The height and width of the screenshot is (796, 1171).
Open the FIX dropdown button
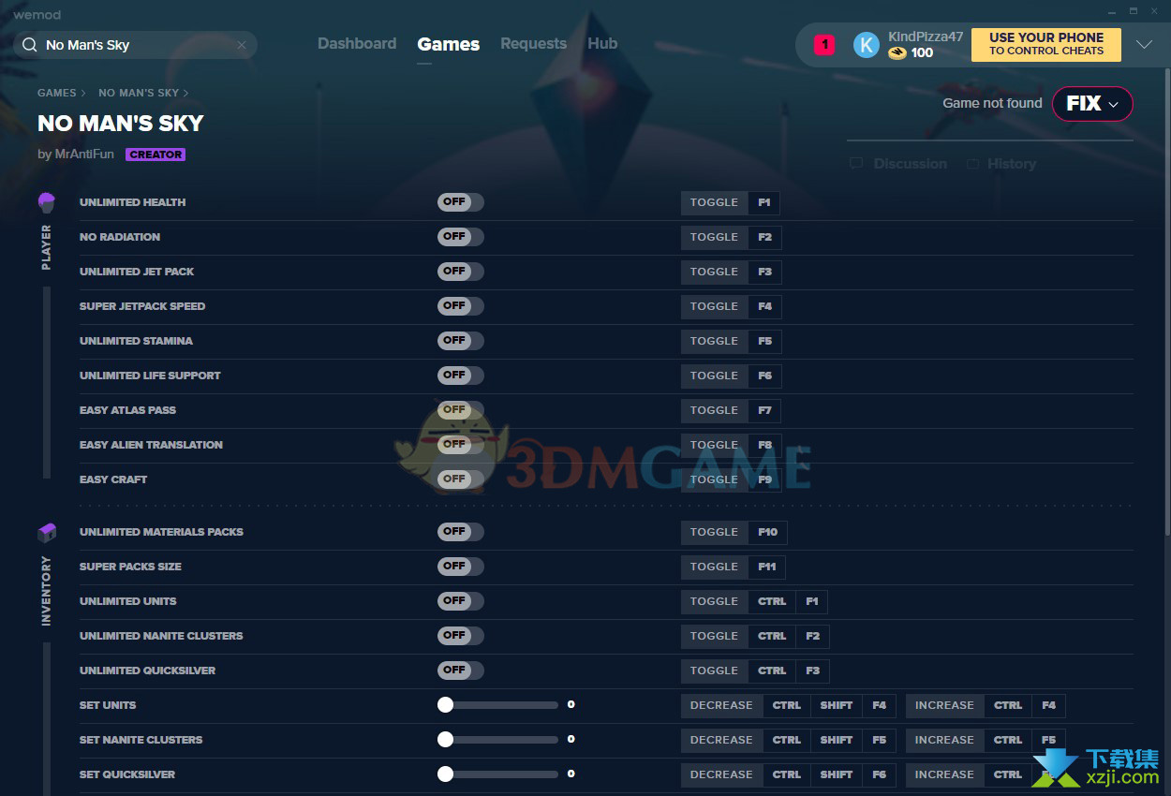tap(1092, 104)
